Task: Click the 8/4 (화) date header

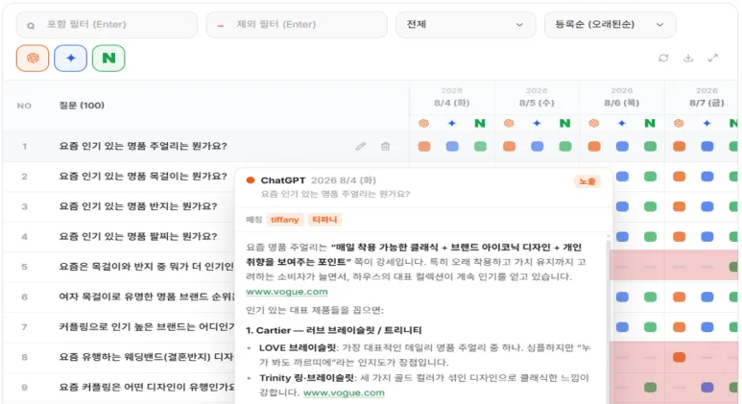Action: coord(451,103)
